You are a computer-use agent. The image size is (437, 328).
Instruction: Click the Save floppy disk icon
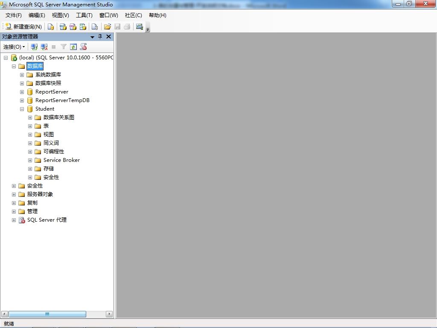coord(117,26)
